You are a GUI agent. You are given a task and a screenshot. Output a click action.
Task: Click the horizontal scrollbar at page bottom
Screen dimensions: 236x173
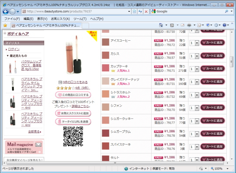click(115, 163)
